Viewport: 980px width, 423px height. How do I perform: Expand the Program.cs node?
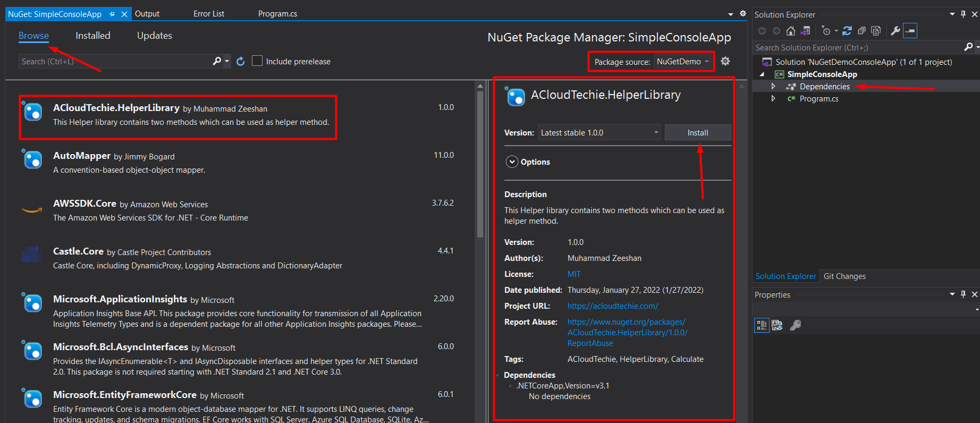(773, 98)
